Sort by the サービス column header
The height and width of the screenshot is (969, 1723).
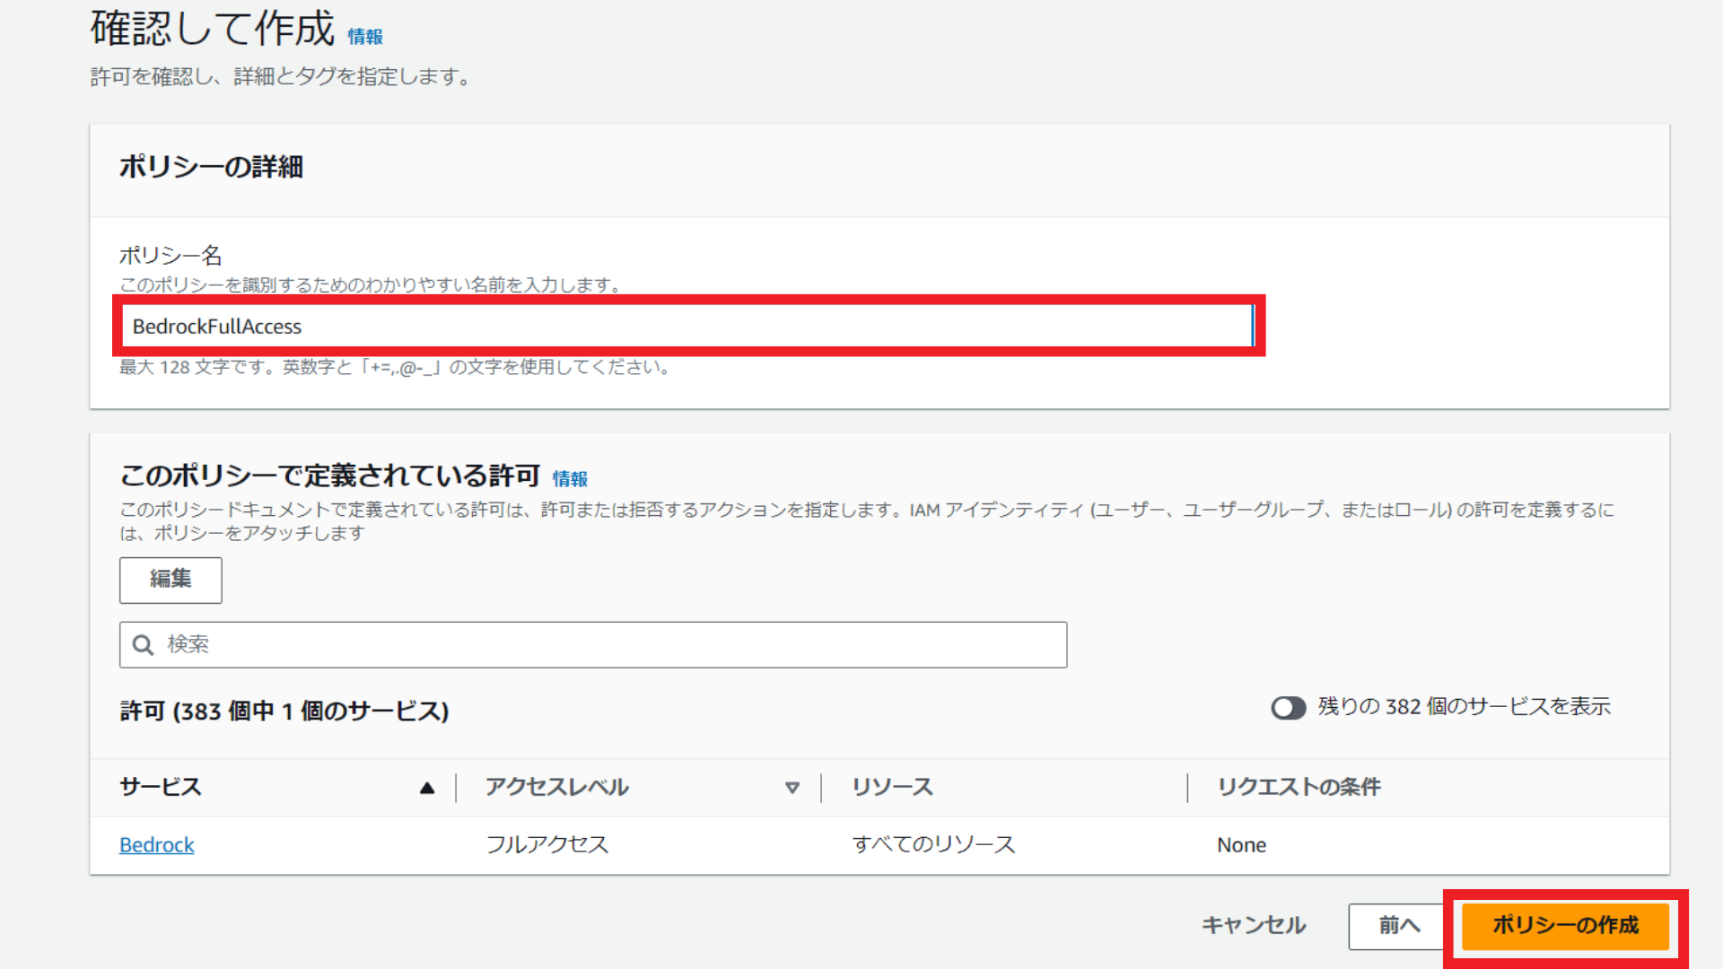coord(160,788)
